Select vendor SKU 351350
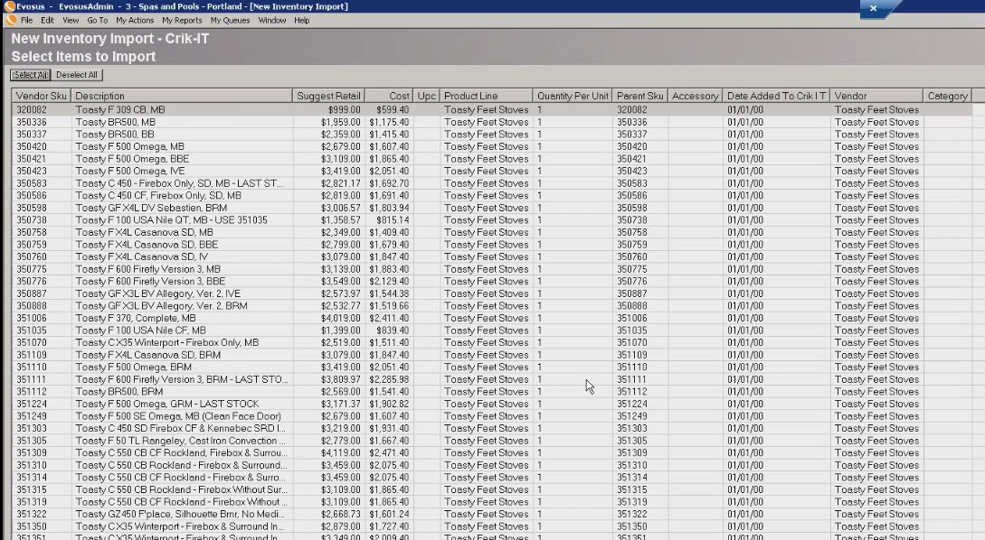985x540 pixels. [x=32, y=526]
